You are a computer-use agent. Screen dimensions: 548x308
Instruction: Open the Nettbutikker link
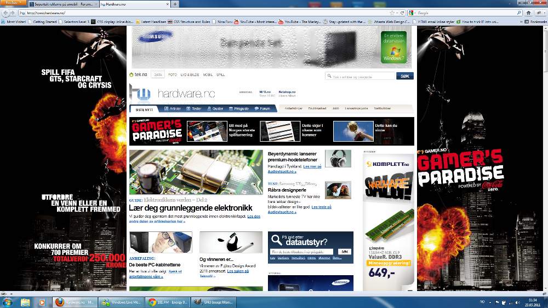click(383, 108)
